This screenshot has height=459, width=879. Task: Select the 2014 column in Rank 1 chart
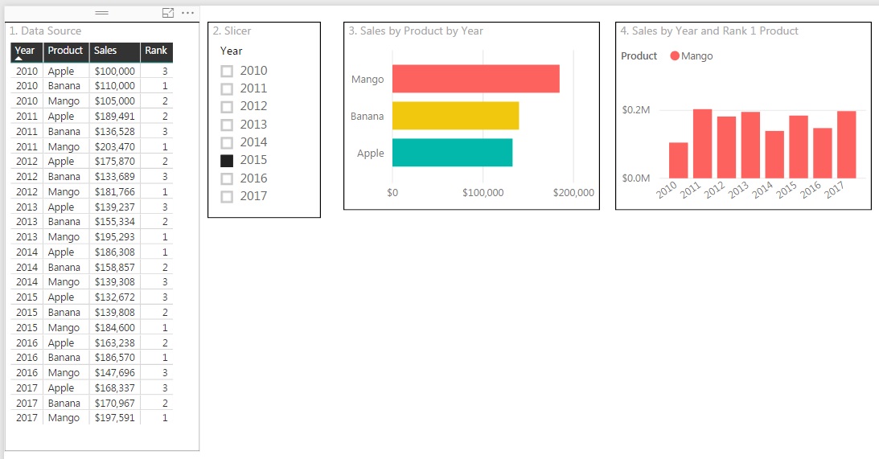(774, 154)
